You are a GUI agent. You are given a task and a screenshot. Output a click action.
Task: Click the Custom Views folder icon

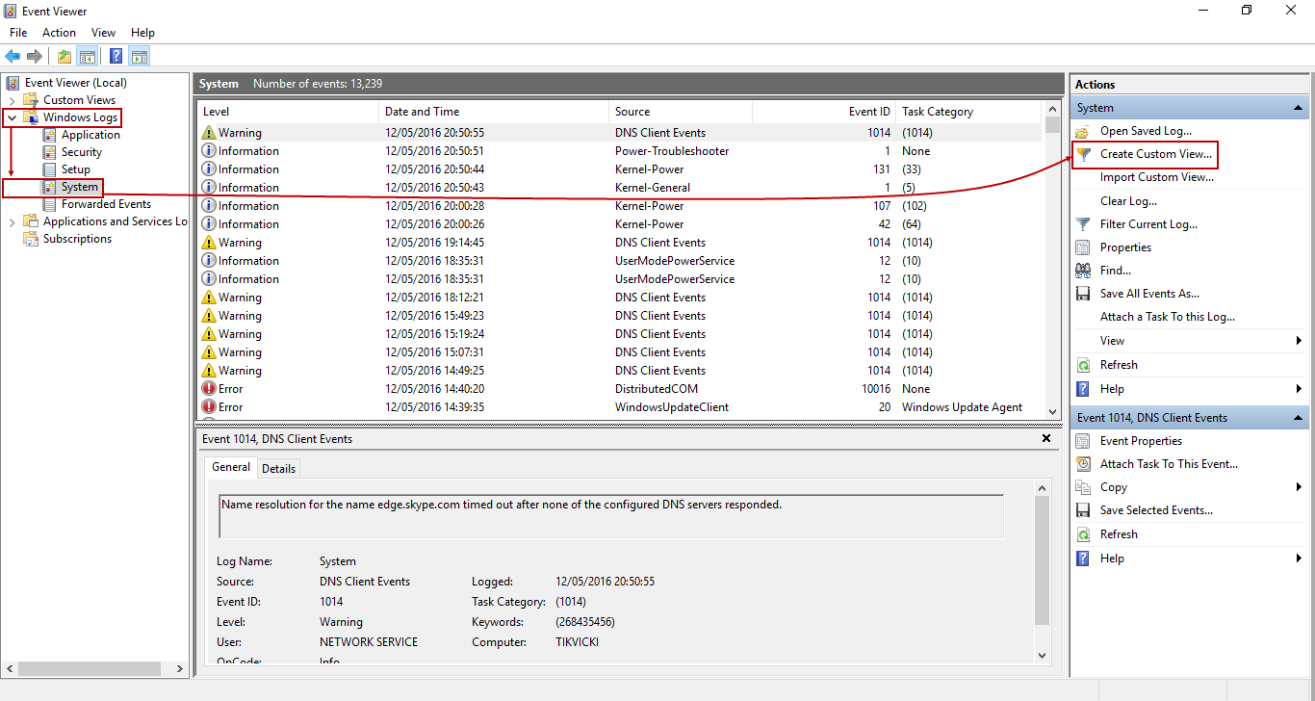click(32, 100)
